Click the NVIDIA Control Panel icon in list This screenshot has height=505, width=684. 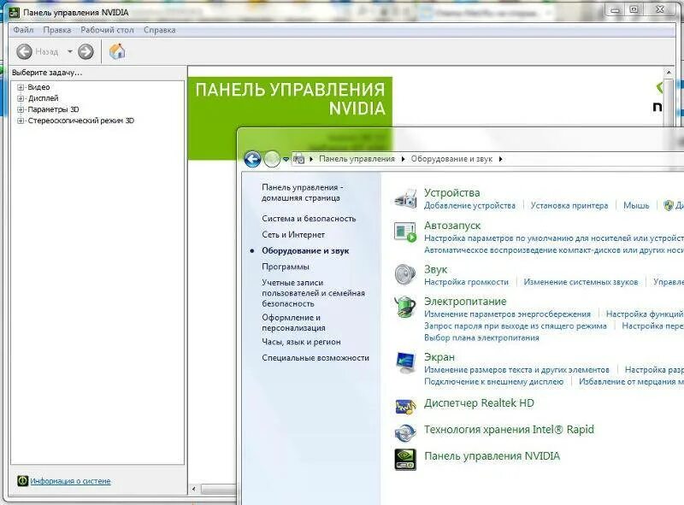pyautogui.click(x=405, y=460)
